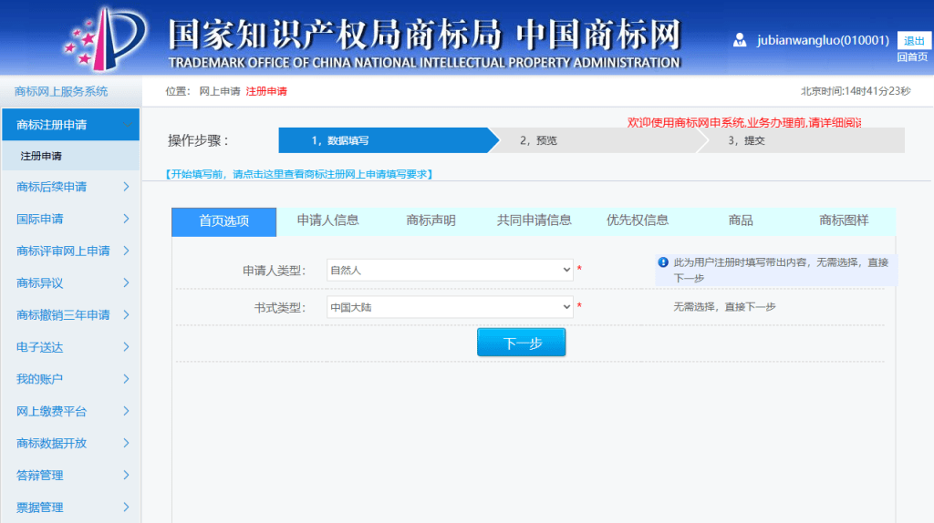Click the username jubianwangluo(010001)

click(x=823, y=40)
